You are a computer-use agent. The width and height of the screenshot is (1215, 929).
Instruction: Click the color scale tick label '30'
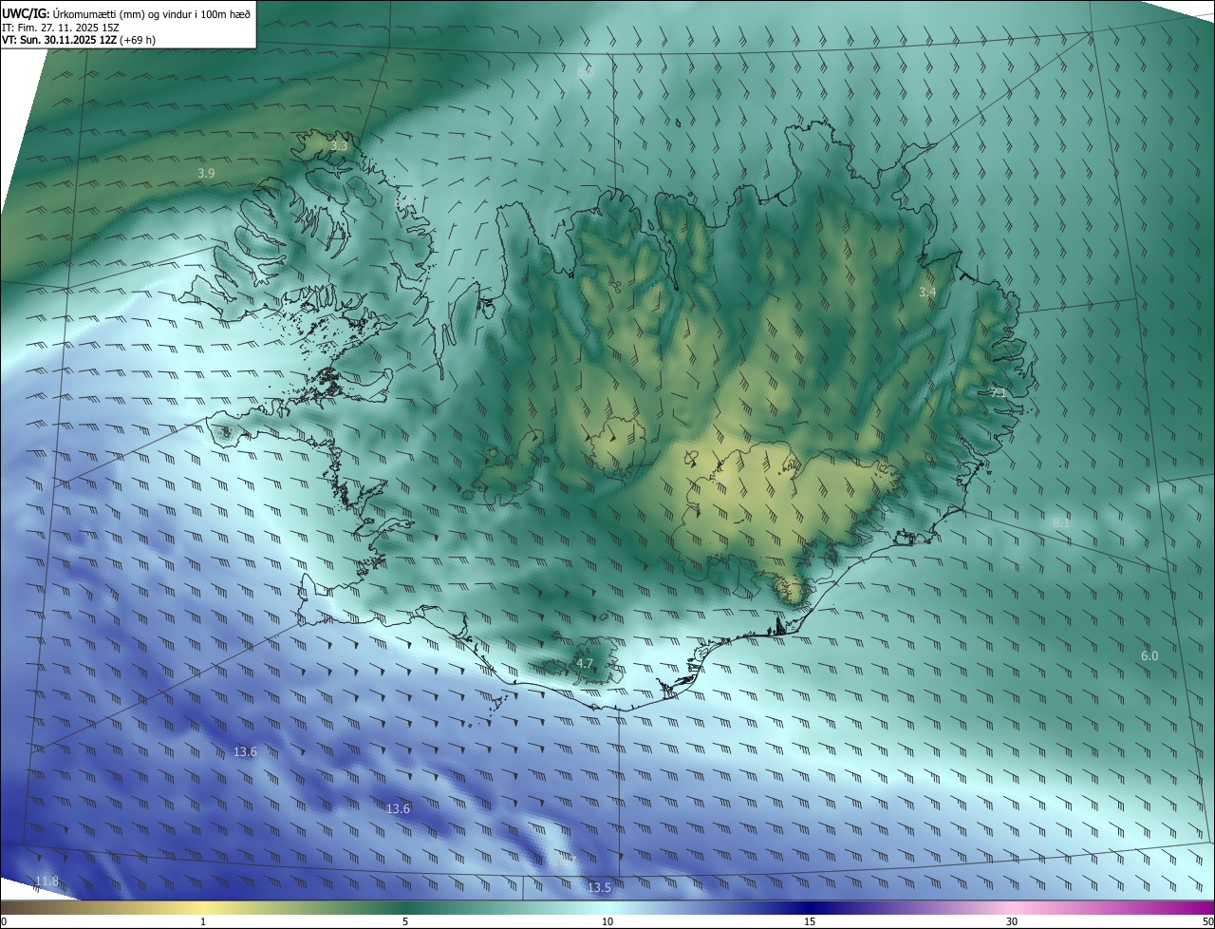(1012, 921)
